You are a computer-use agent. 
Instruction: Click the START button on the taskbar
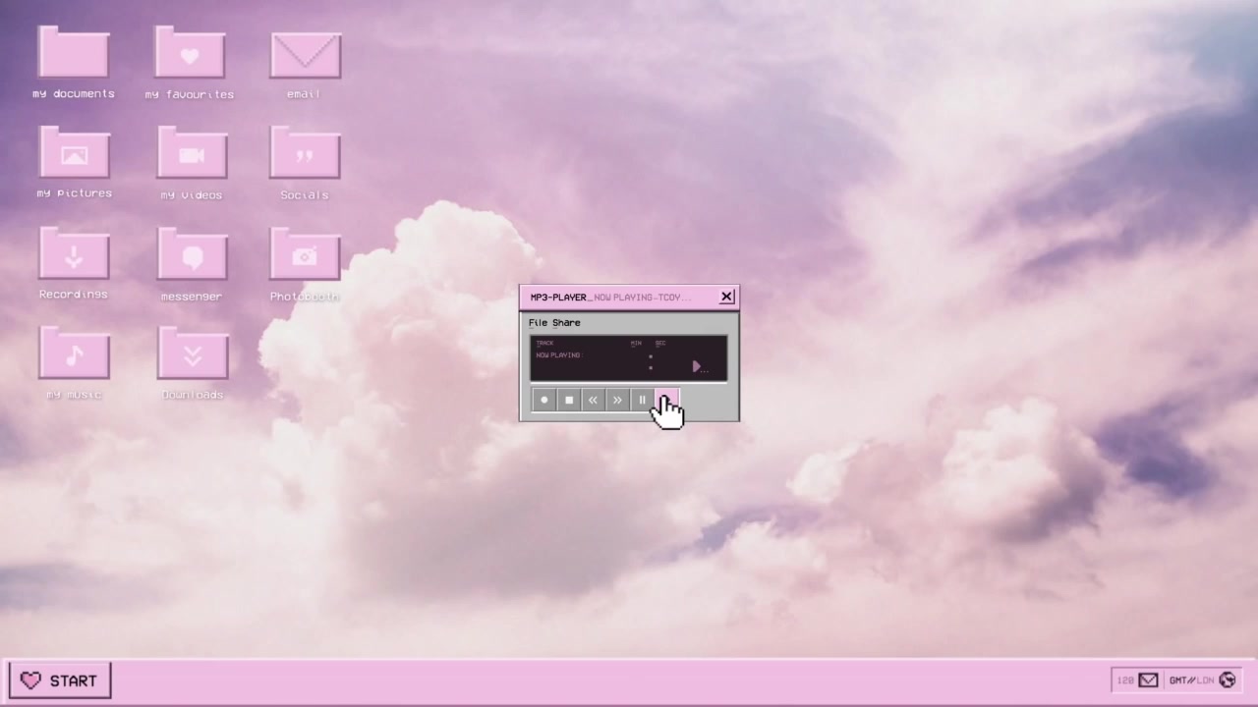[x=60, y=680]
